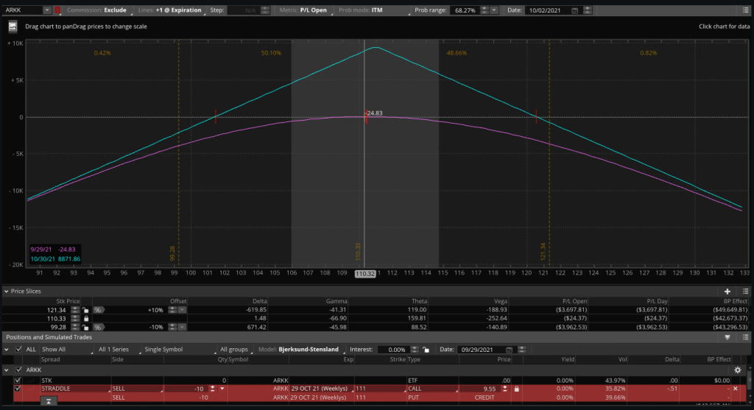
Task: Click the chart snapshot icon above graph
Action: click(x=13, y=27)
